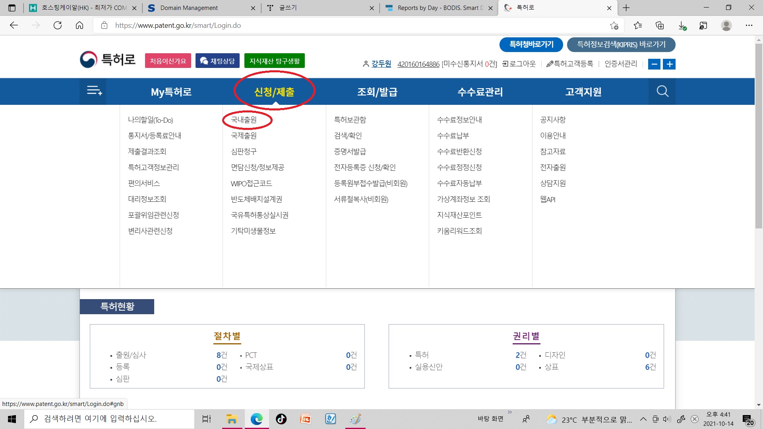Open browser downloads icon

tap(682, 25)
